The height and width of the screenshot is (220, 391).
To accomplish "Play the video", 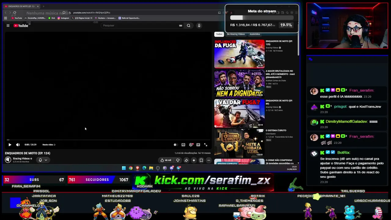I will pos(10,145).
